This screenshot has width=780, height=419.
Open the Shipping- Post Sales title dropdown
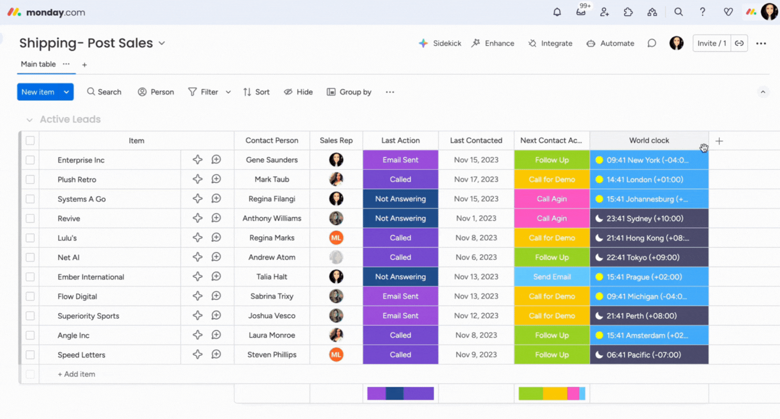[162, 43]
